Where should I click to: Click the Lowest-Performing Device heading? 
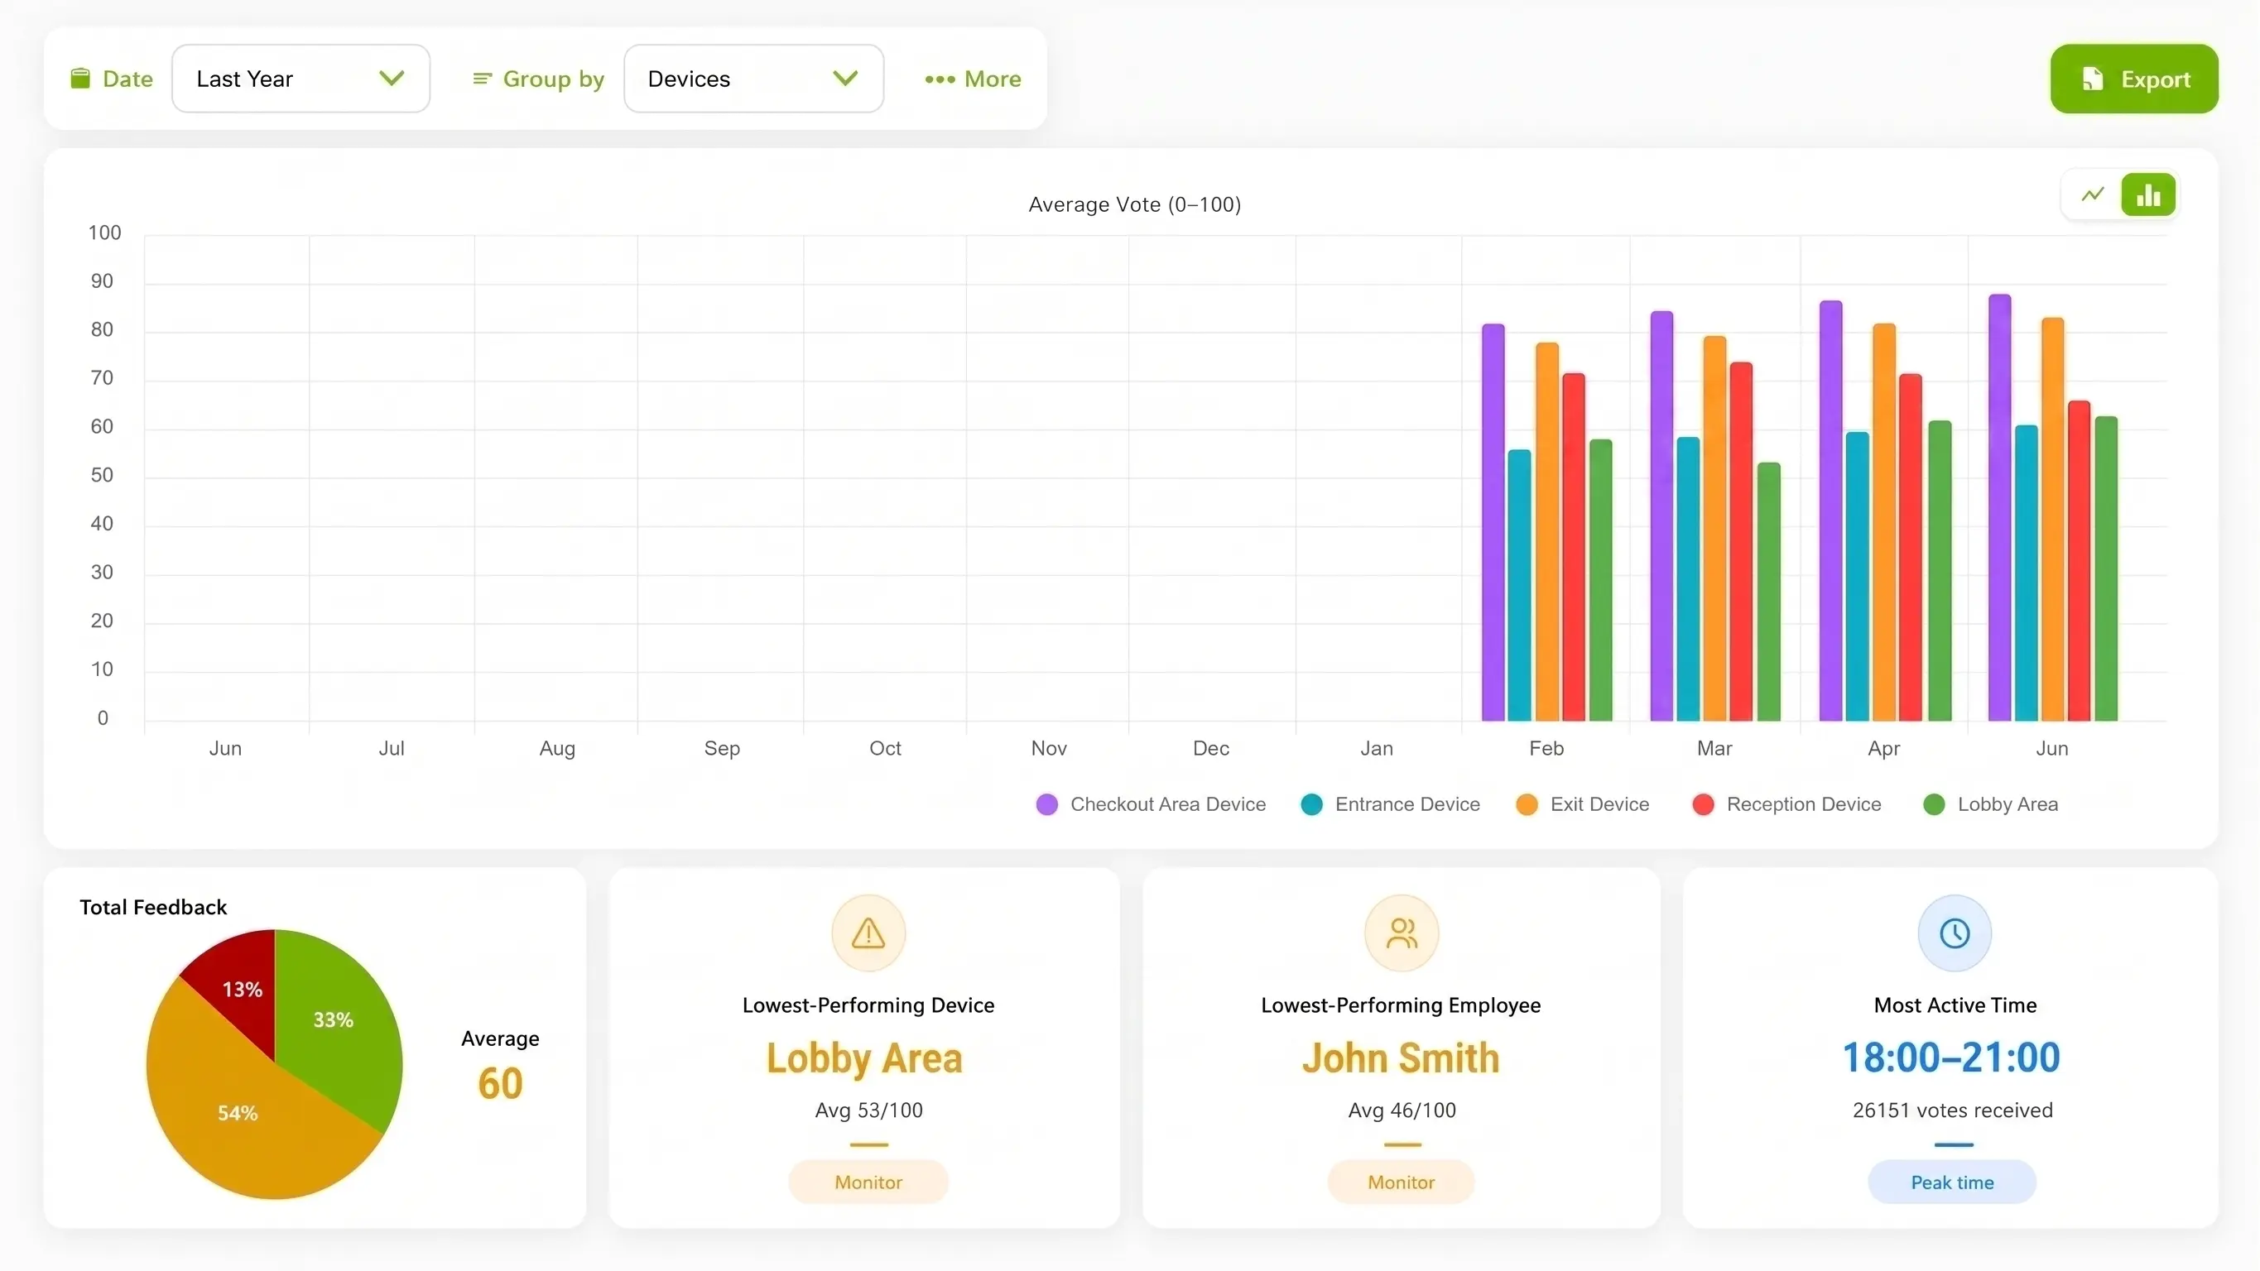[x=868, y=1005]
